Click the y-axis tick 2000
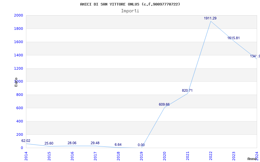This screenshot has width=260, height=162. (19, 15)
